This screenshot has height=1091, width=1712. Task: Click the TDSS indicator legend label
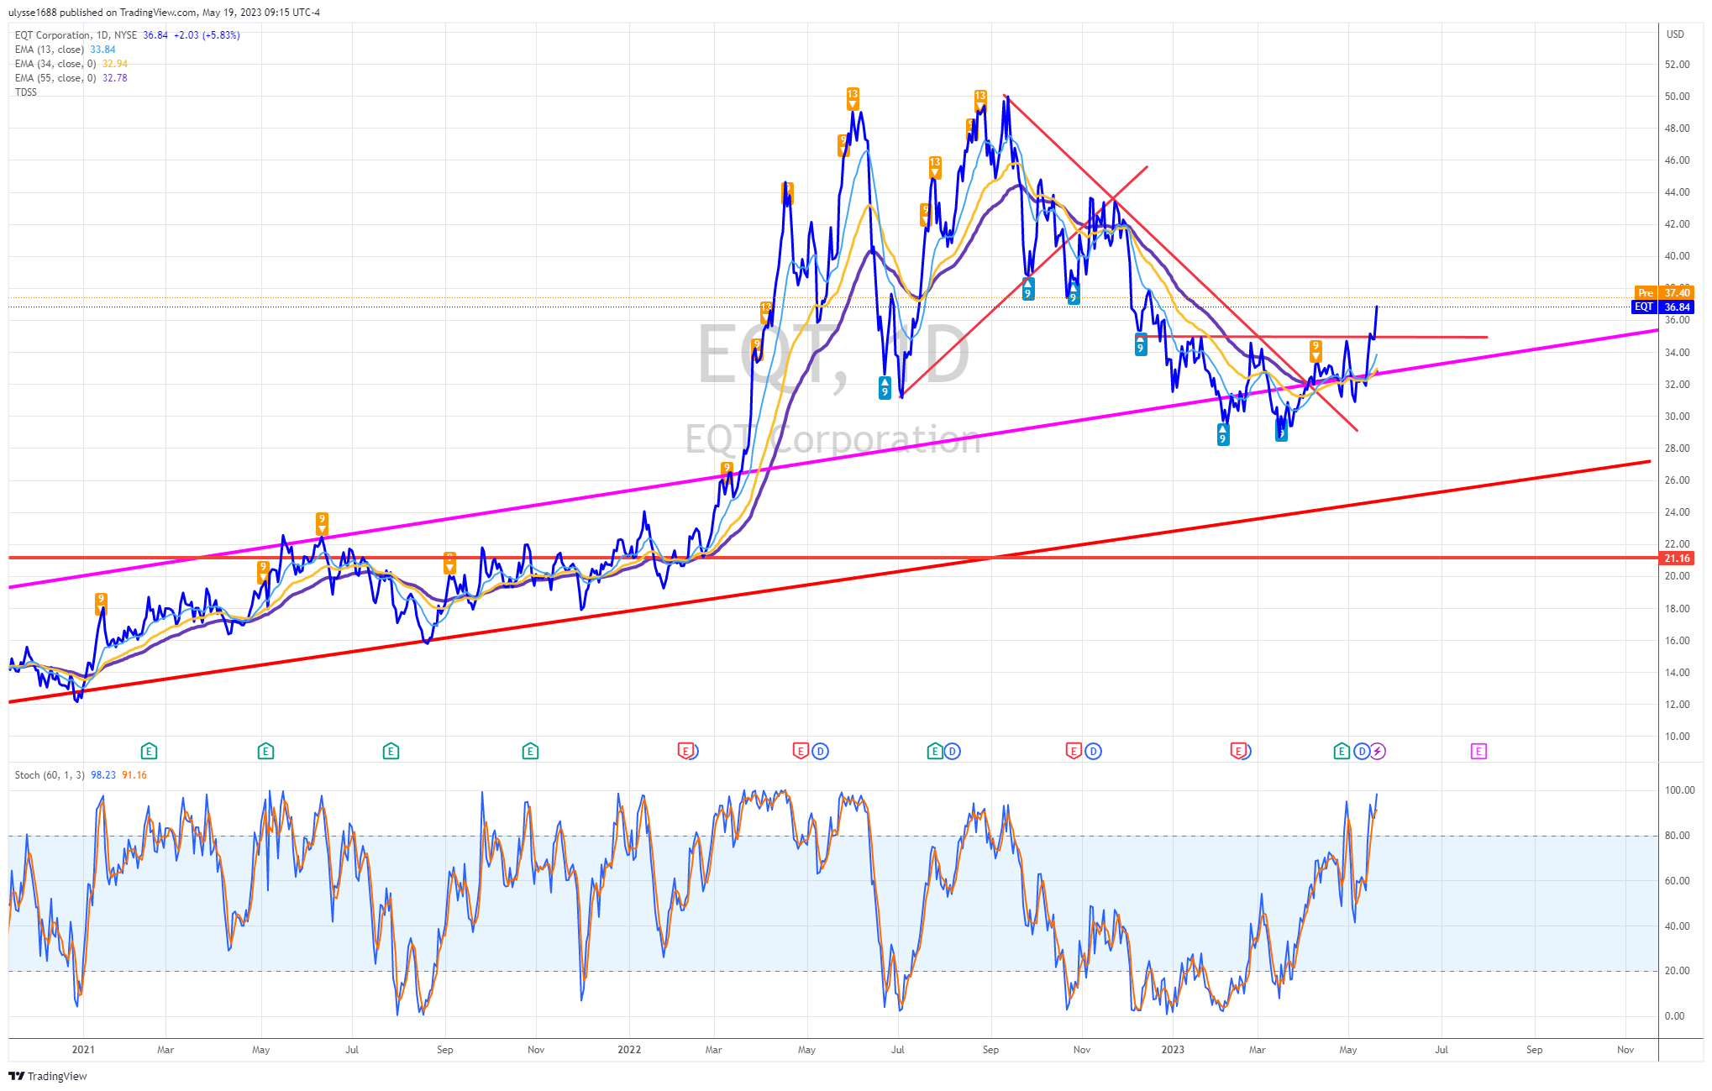pos(26,92)
